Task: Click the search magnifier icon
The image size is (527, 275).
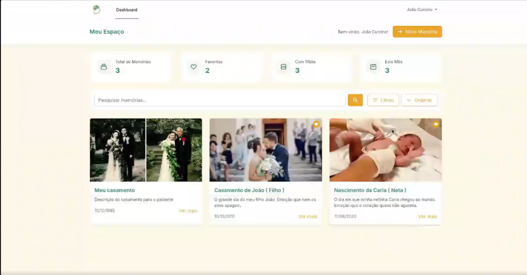Action: point(355,100)
